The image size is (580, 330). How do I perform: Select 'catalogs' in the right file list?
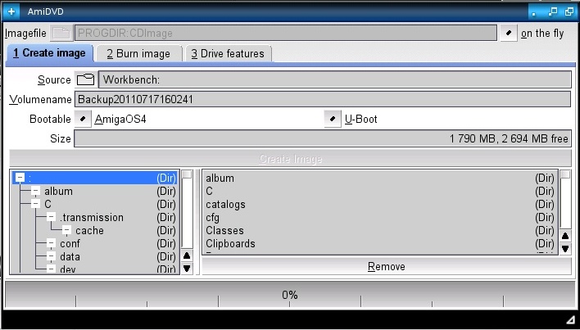coord(380,205)
